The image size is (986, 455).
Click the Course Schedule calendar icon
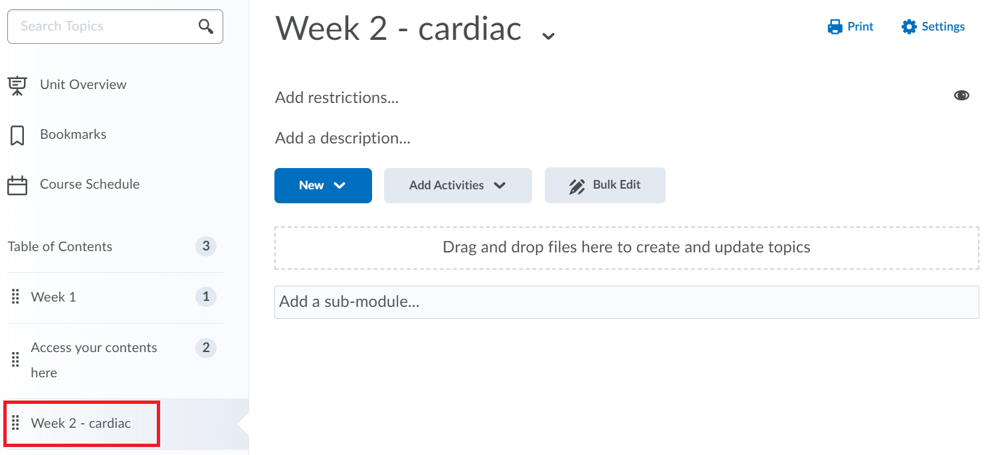pyautogui.click(x=17, y=185)
